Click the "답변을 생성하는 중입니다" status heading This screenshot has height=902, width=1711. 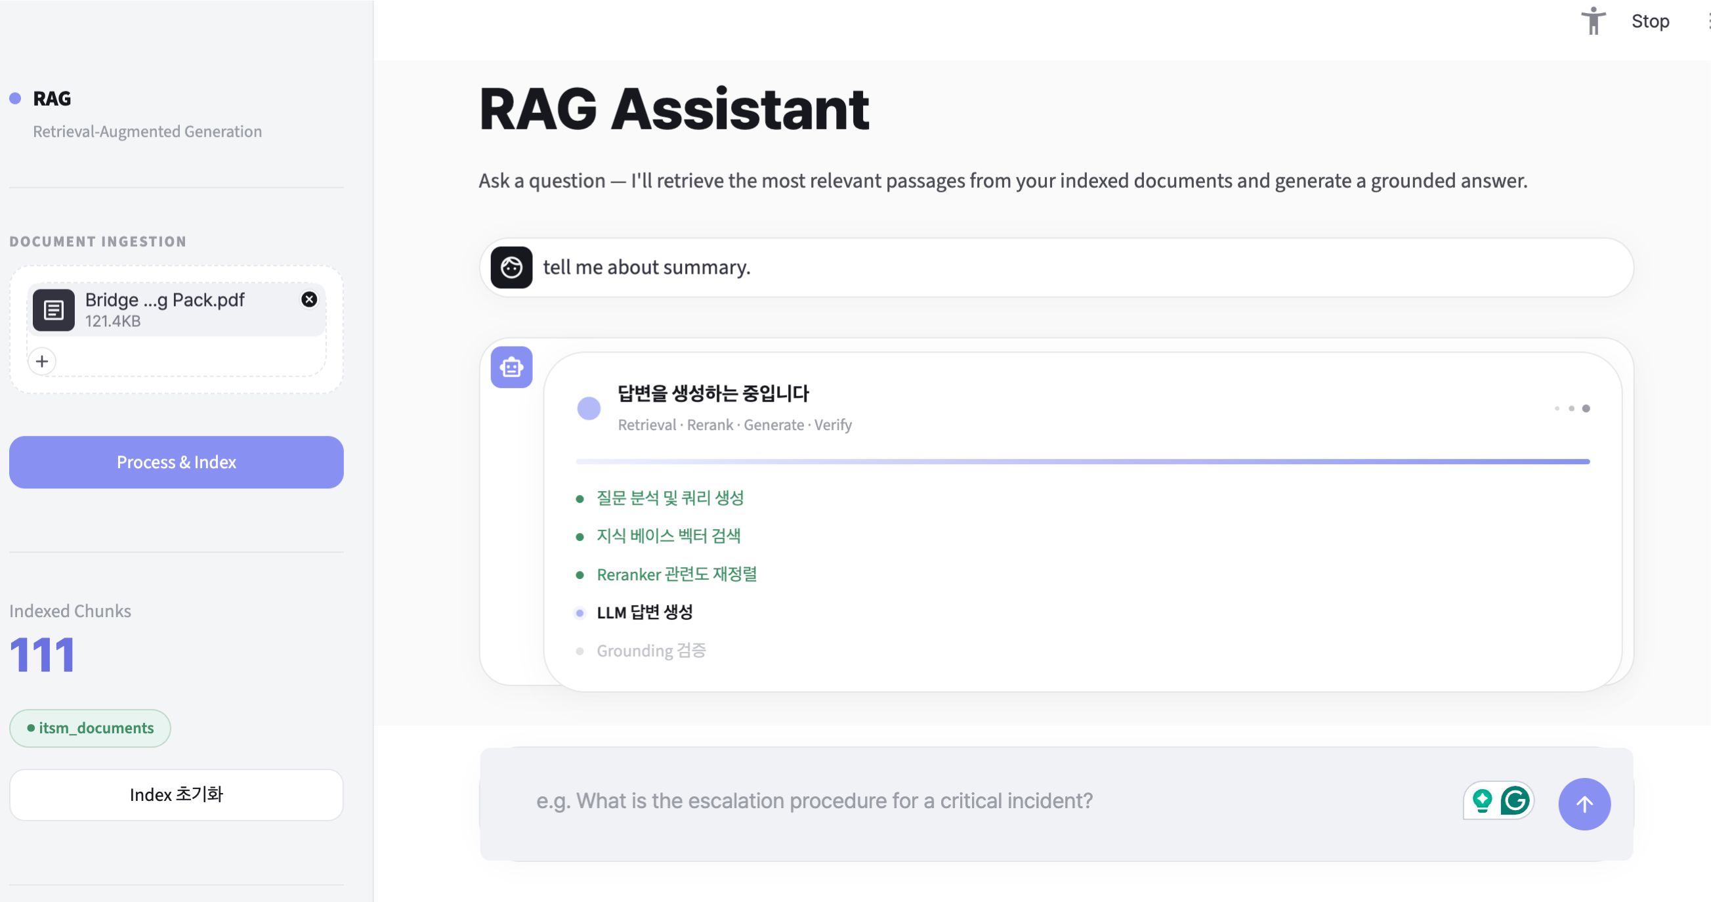[x=713, y=393]
